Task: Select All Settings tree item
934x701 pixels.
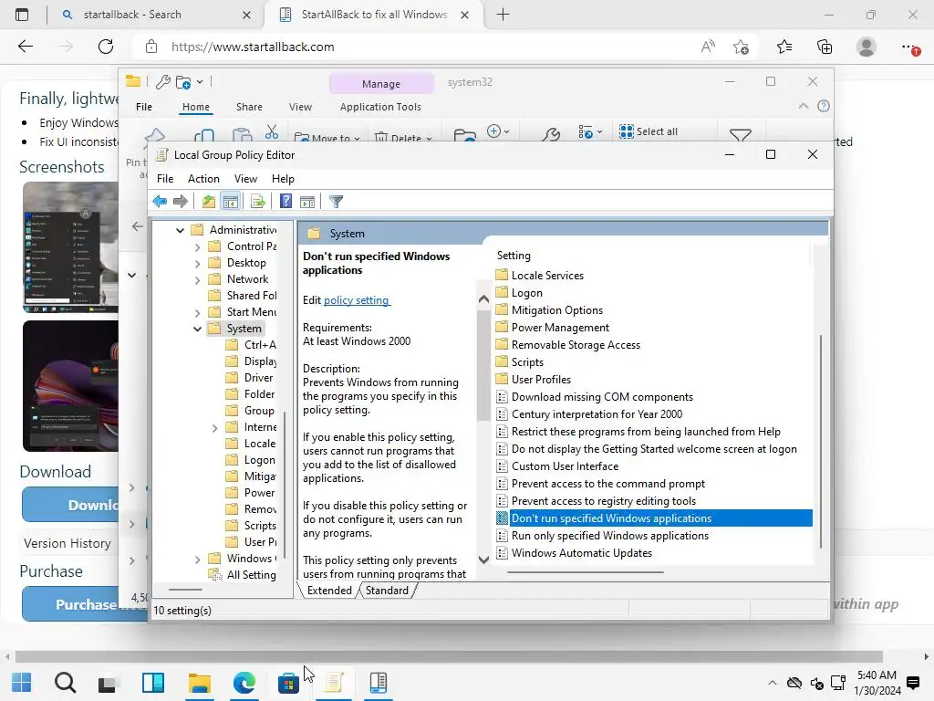Action: [x=251, y=575]
